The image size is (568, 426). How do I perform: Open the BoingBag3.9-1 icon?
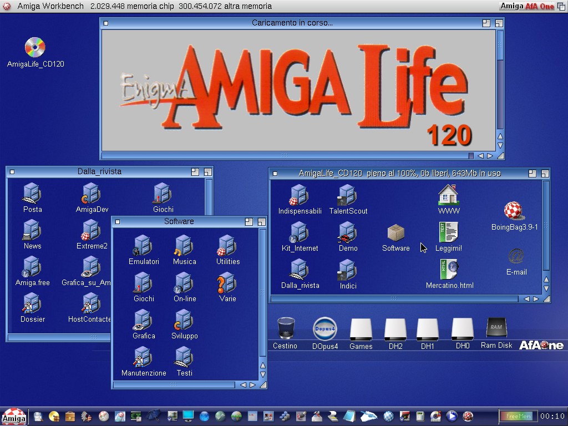(514, 211)
